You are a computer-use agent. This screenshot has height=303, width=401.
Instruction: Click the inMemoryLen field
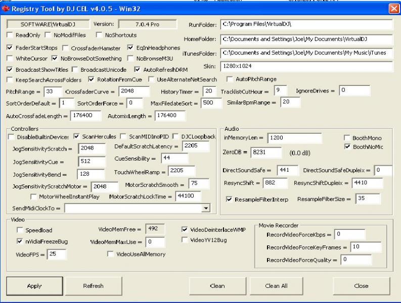coord(294,138)
